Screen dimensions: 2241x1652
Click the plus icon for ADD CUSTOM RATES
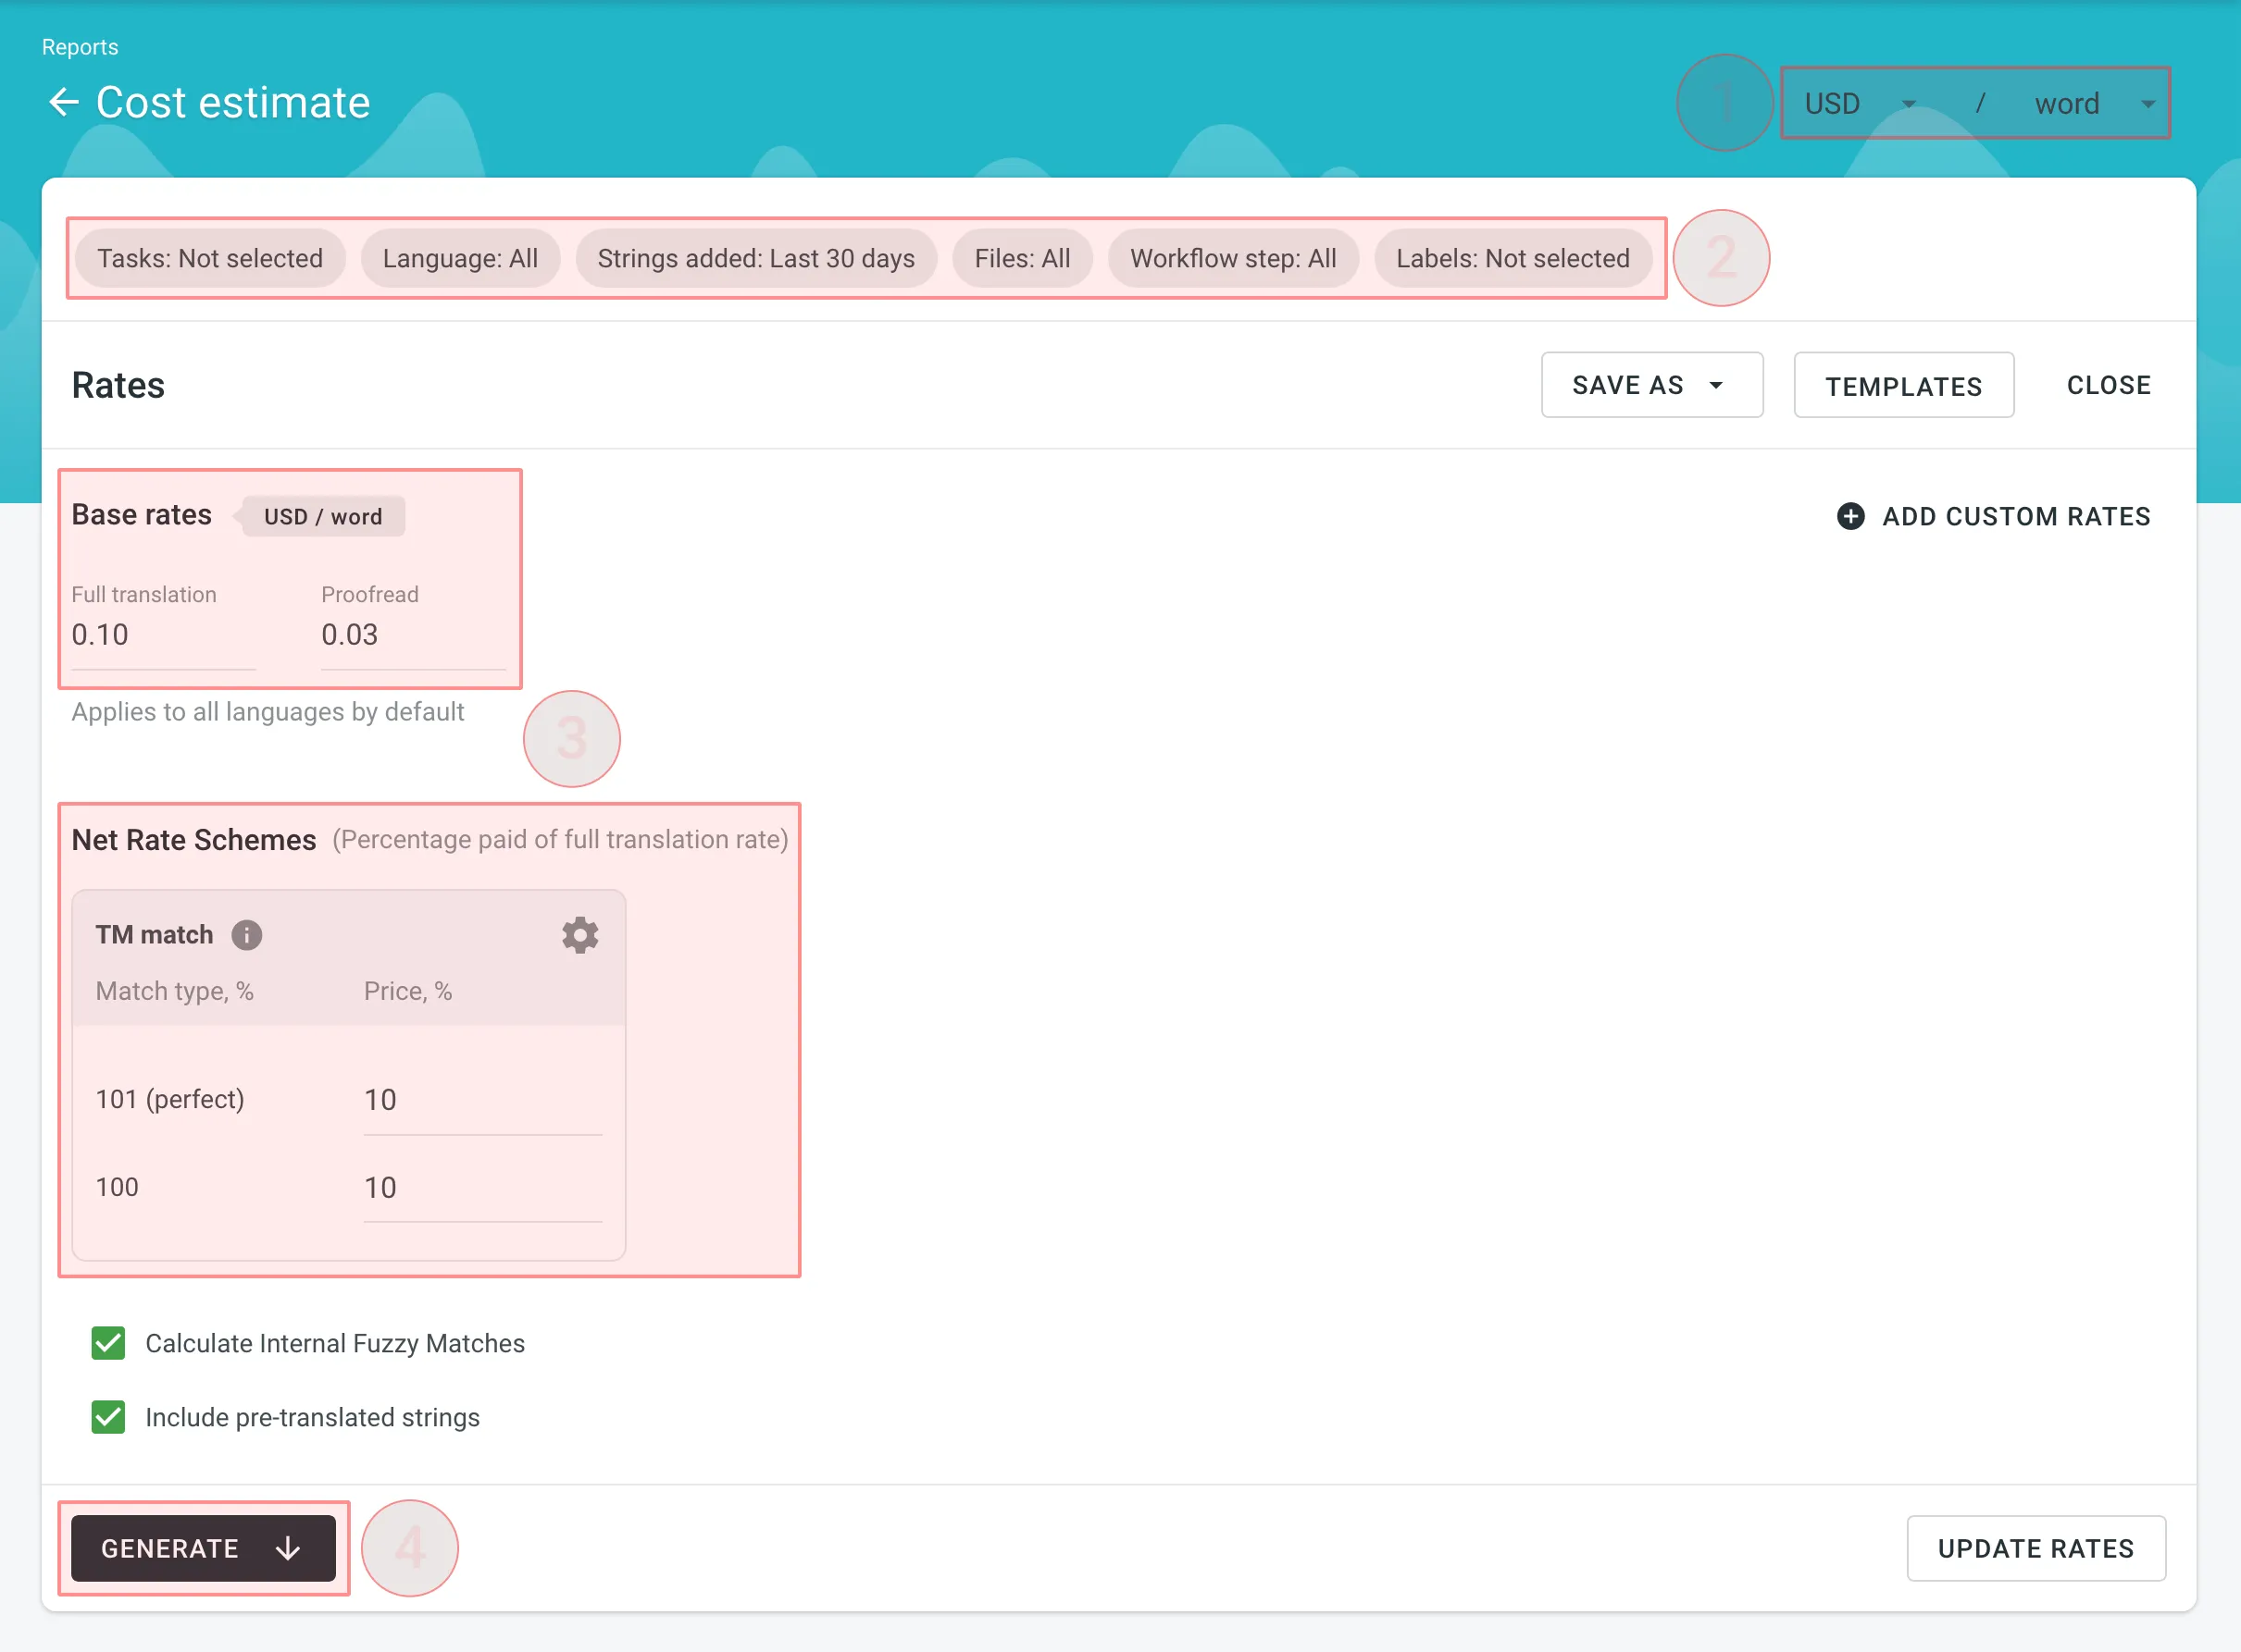1850,516
